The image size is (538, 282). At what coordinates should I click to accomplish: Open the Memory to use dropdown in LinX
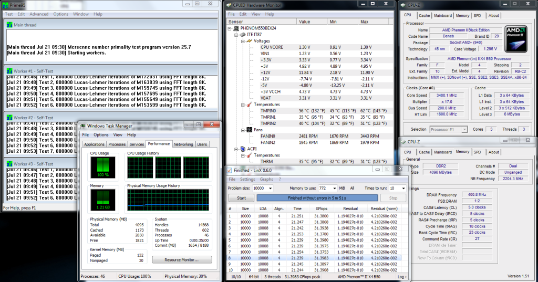[335, 189]
